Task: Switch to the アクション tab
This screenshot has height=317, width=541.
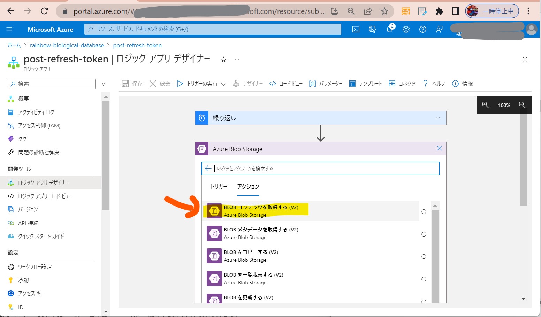Action: [x=248, y=187]
